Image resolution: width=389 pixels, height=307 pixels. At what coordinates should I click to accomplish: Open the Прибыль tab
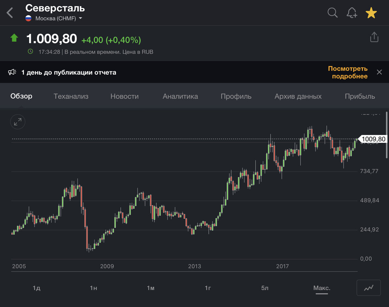[360, 96]
